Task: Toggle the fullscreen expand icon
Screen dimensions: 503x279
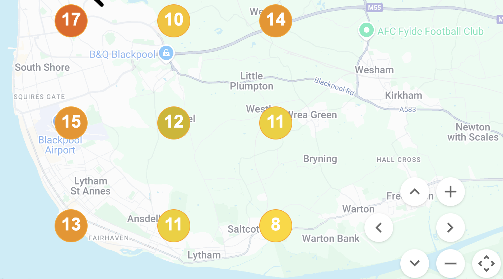Action: coord(486,264)
